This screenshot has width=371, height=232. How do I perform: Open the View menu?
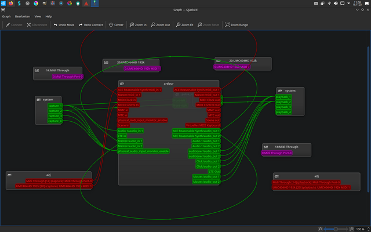pyautogui.click(x=38, y=17)
